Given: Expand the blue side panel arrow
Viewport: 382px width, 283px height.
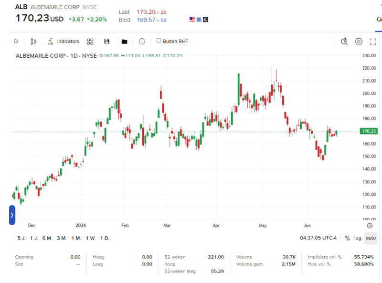Looking at the screenshot, I should pos(12,215).
